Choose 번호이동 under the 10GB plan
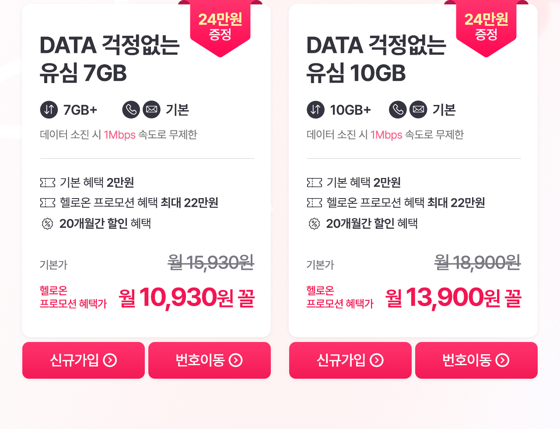The width and height of the screenshot is (560, 429). 476,360
